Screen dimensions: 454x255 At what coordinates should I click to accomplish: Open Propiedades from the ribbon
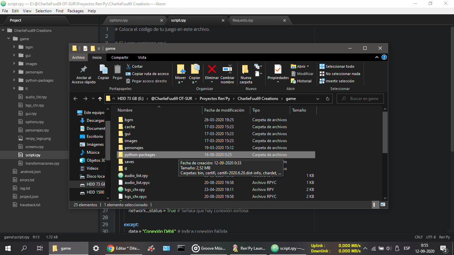pyautogui.click(x=278, y=70)
